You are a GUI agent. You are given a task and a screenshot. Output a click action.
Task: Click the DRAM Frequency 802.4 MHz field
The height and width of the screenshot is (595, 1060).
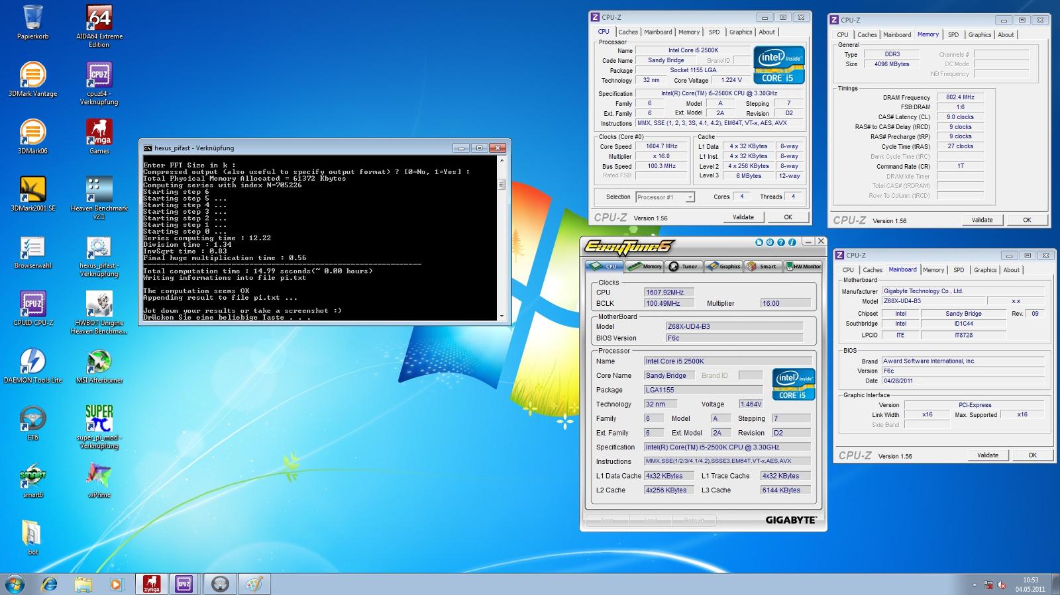[960, 97]
